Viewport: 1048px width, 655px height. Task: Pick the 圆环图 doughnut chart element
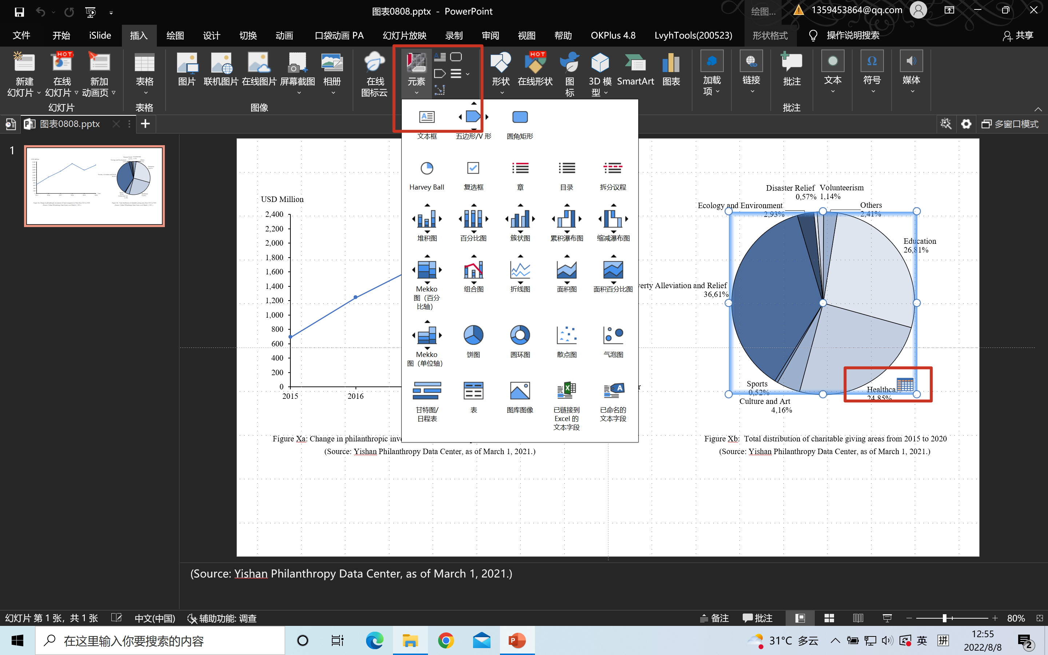pos(520,335)
